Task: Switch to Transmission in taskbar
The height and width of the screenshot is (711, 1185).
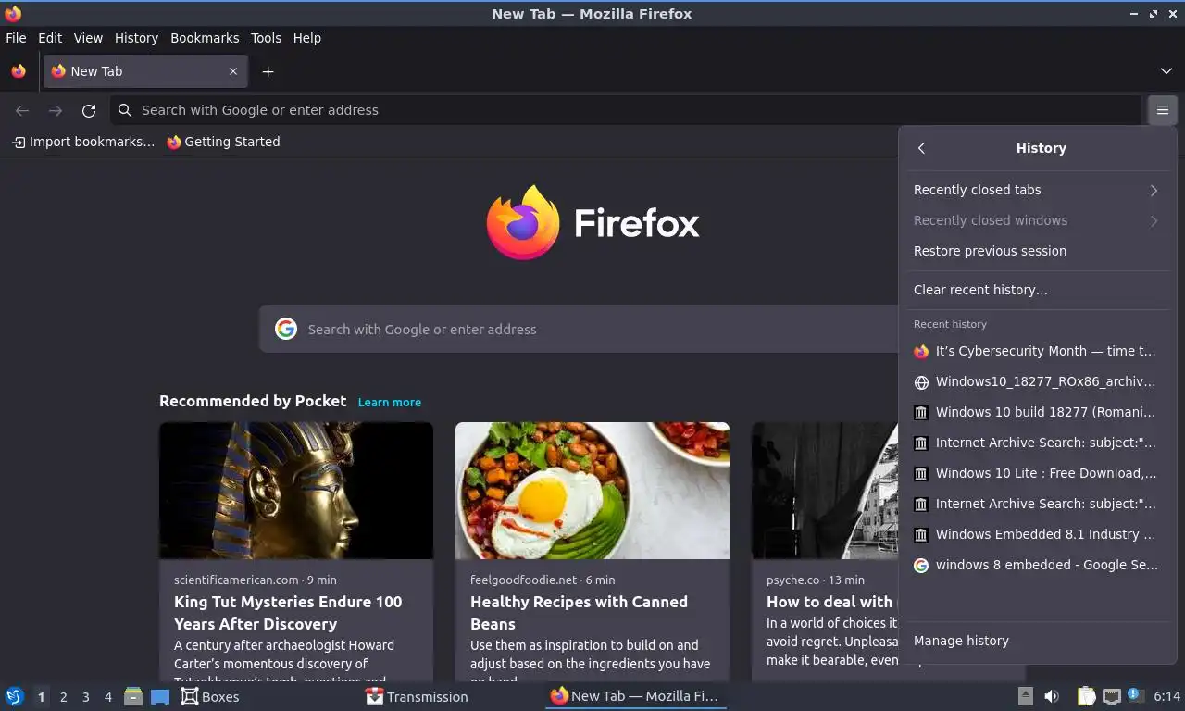Action: point(418,696)
